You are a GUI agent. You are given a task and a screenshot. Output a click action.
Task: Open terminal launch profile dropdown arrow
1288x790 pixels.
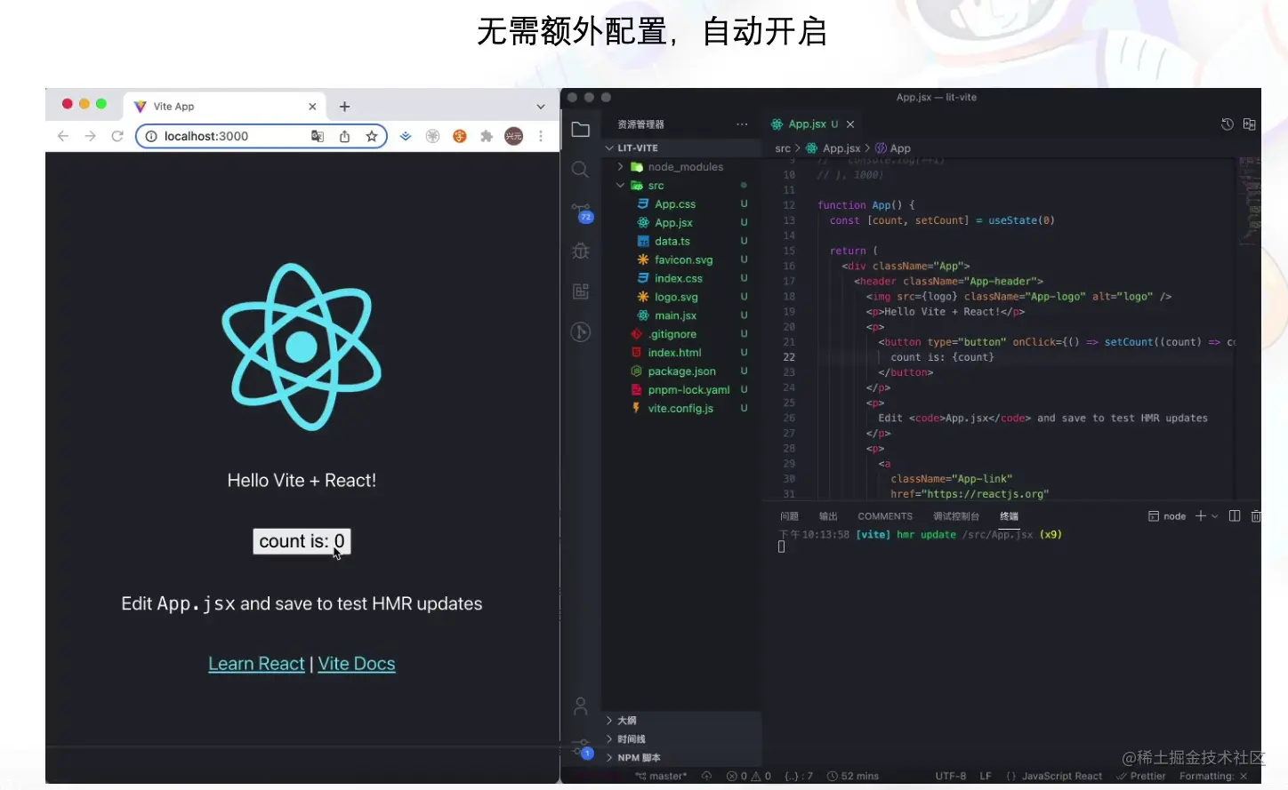click(x=1215, y=516)
